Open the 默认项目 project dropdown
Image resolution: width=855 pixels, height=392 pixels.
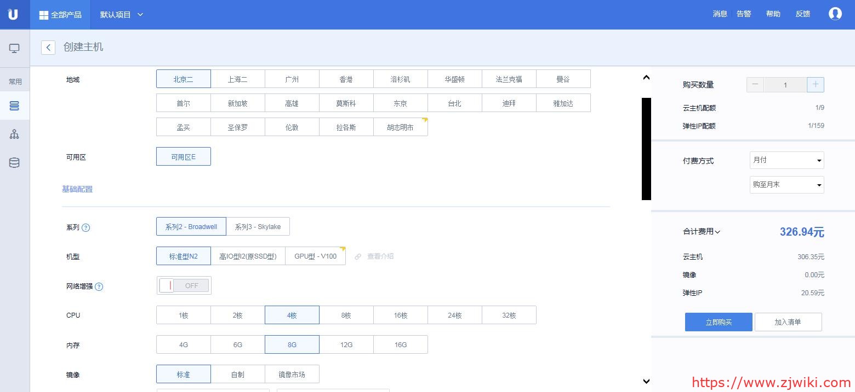point(121,15)
